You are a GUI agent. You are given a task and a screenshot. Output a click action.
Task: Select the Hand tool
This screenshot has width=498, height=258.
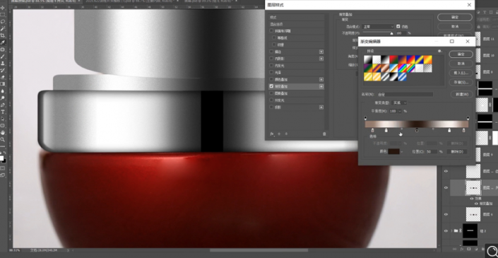point(3,132)
